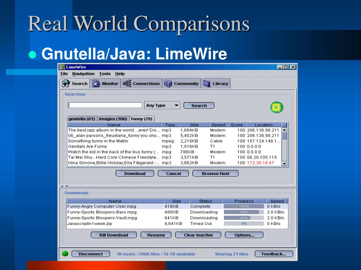Open the Navigation menu
361x270 pixels.
tap(83, 74)
